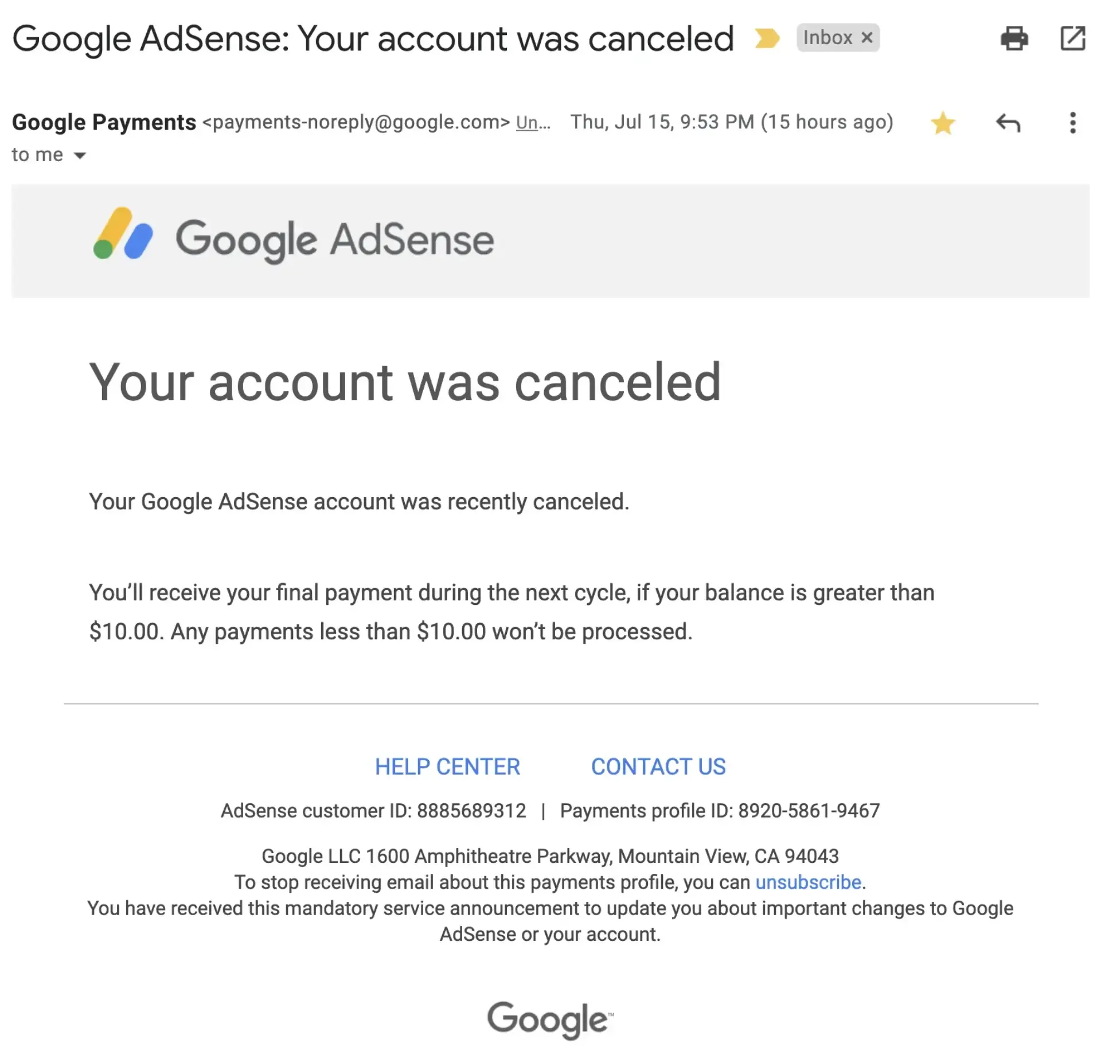This screenshot has height=1063, width=1101.
Task: Reply to Google Payments
Action: (1008, 122)
